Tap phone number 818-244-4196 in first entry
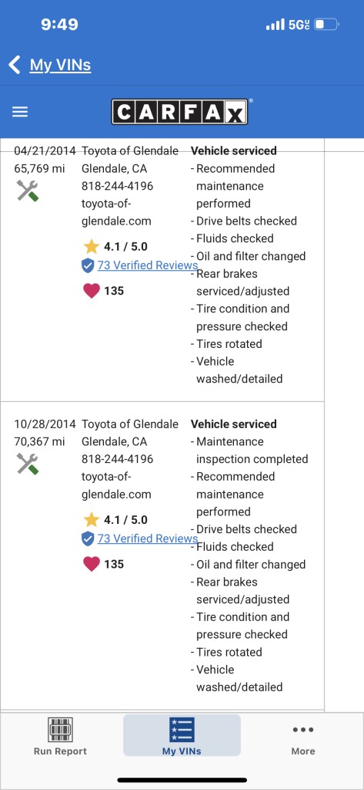Viewport: 364px width, 790px height. click(x=117, y=186)
